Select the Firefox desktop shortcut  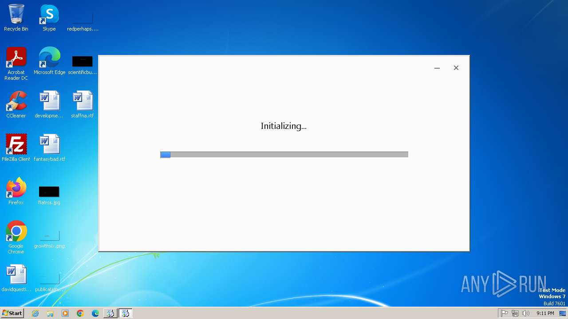tap(16, 191)
